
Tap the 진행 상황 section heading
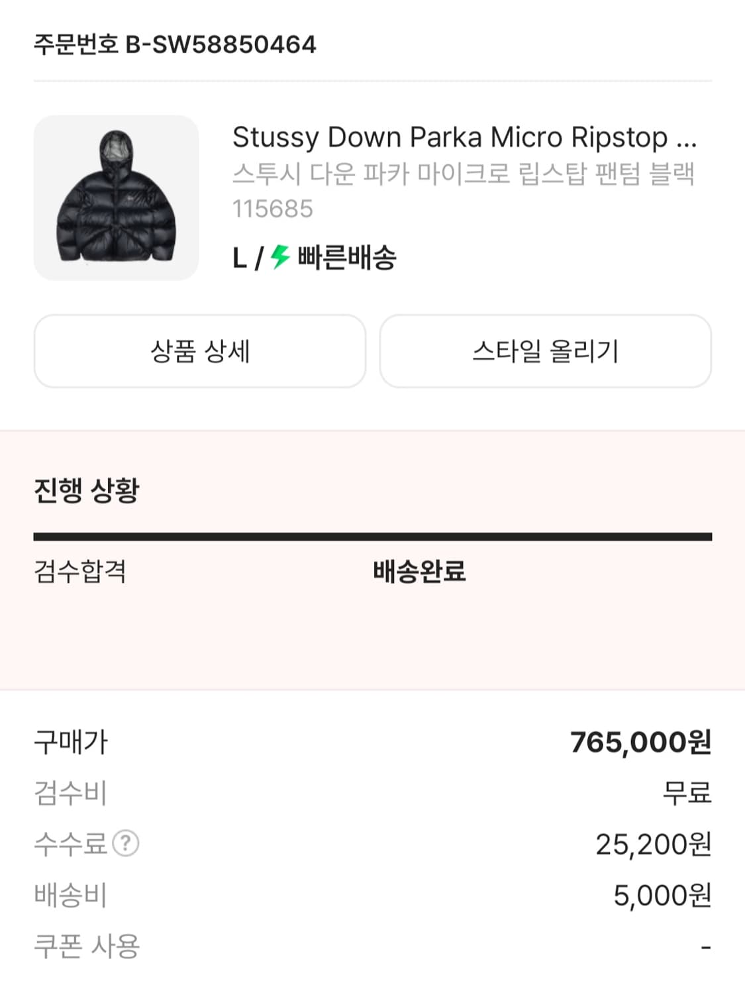tap(87, 490)
